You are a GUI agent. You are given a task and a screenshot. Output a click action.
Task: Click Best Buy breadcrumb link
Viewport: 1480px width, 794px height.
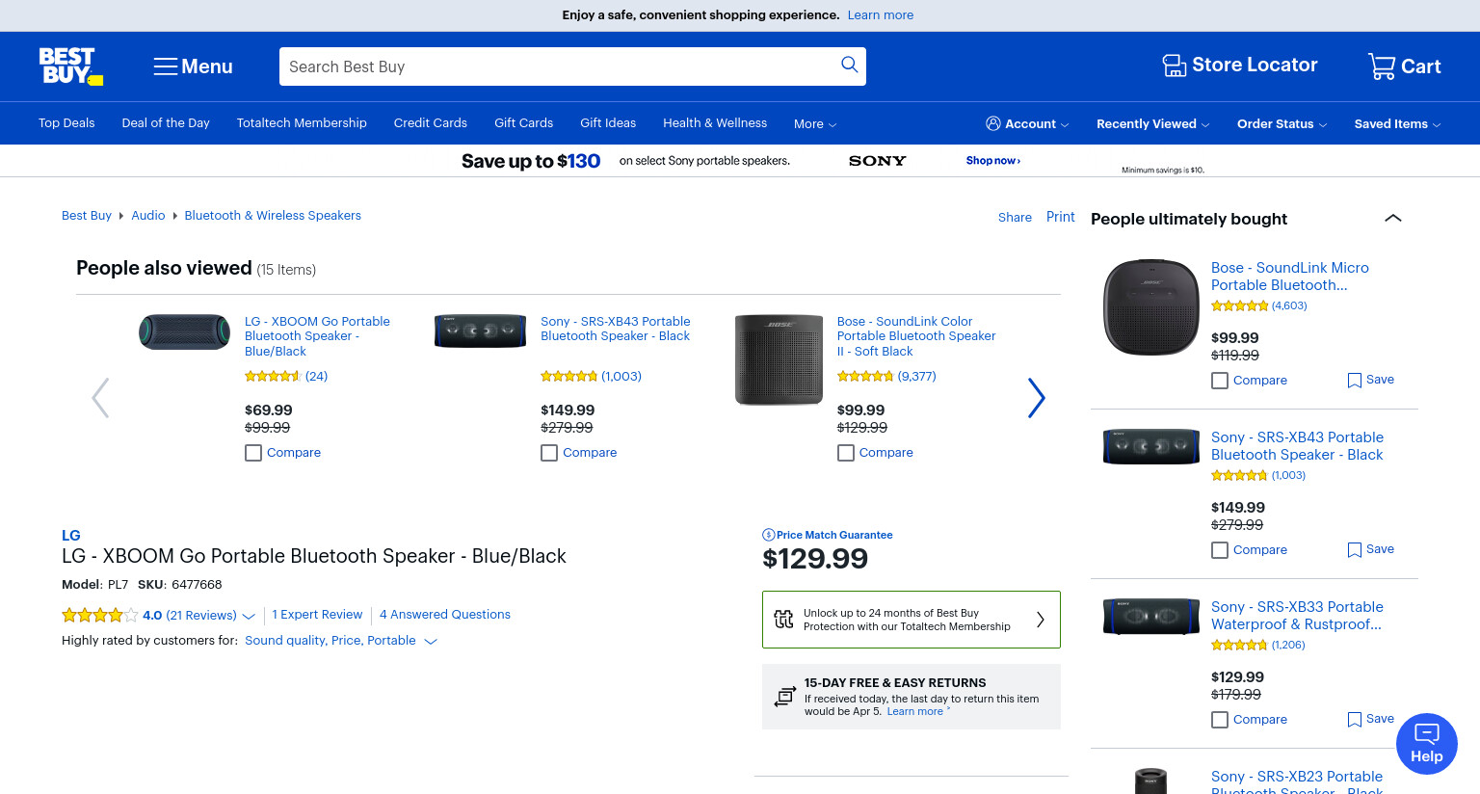[x=87, y=216]
